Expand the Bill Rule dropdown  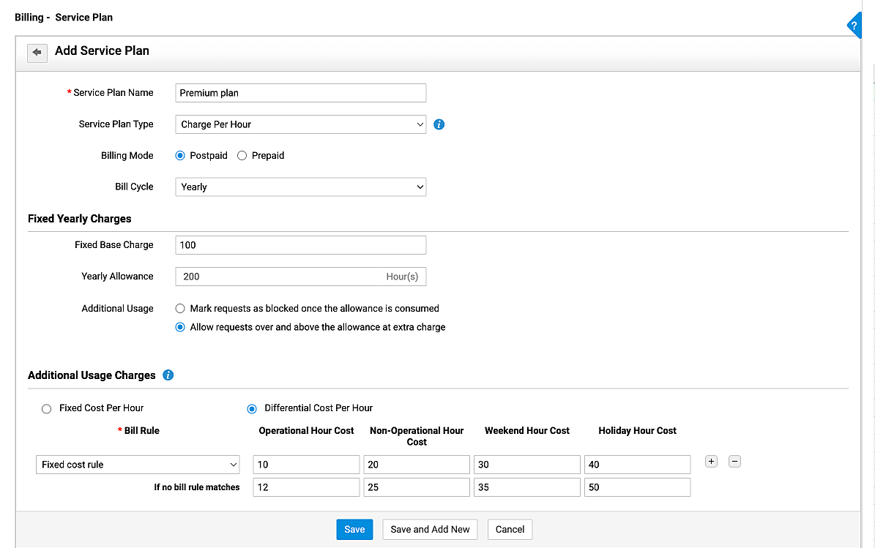point(138,465)
